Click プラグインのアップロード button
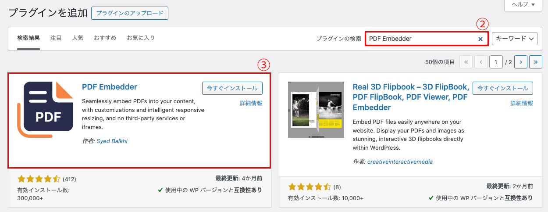This screenshot has height=212, width=548. click(130, 13)
